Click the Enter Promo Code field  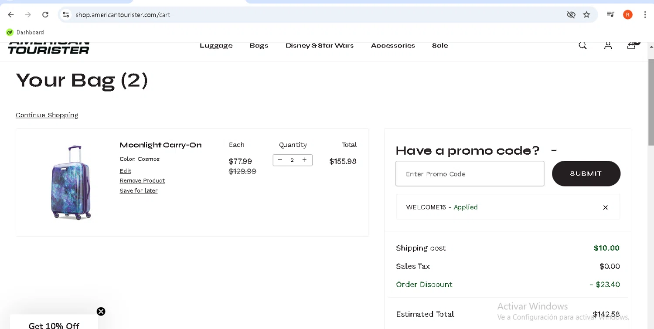point(470,173)
